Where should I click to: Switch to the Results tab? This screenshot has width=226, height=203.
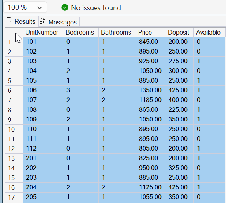pyautogui.click(x=21, y=21)
